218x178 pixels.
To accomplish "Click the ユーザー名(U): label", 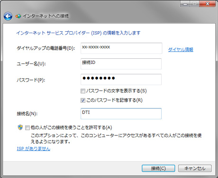I will pyautogui.click(x=31, y=64).
